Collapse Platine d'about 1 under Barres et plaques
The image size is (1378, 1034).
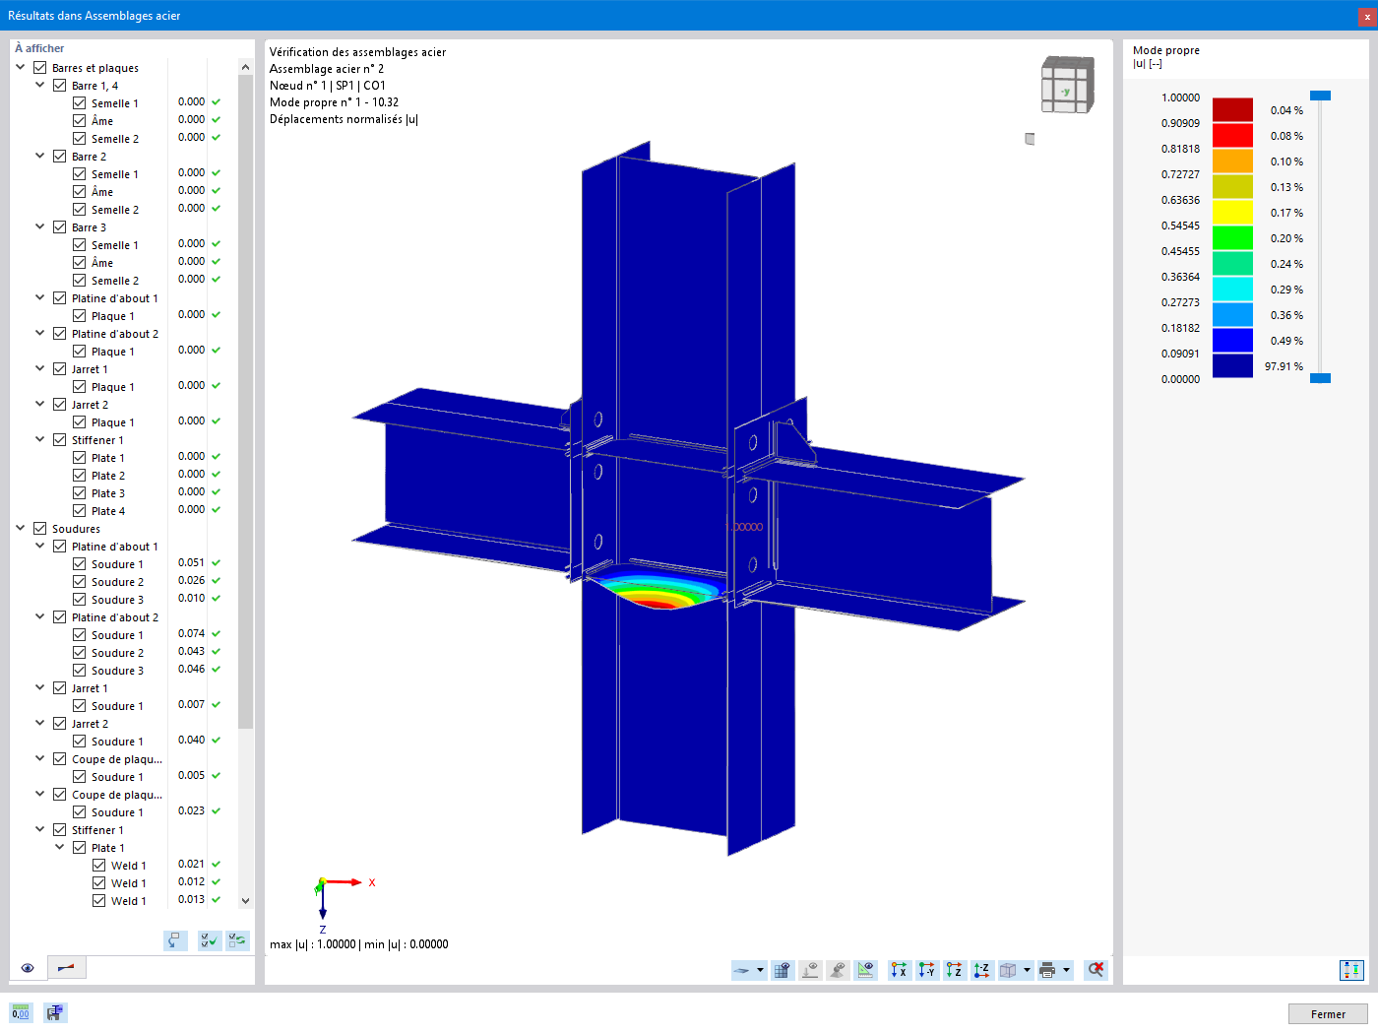(40, 298)
